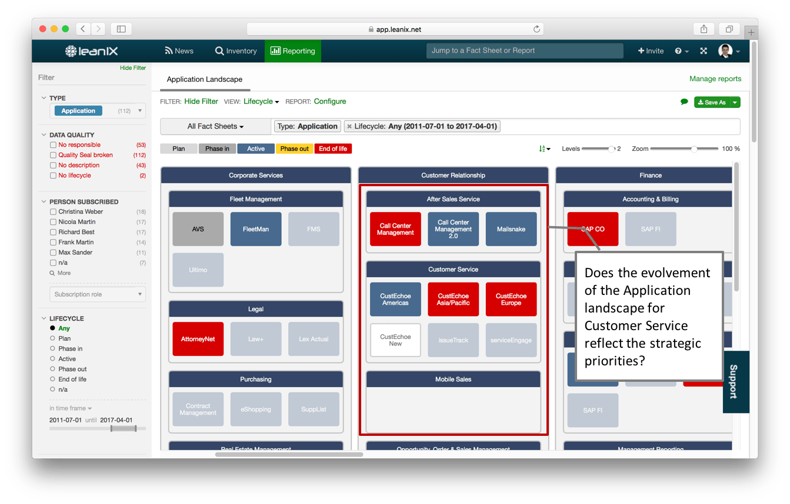Switch to the Application Landscape tab
The image size is (790, 504).
[x=205, y=79]
